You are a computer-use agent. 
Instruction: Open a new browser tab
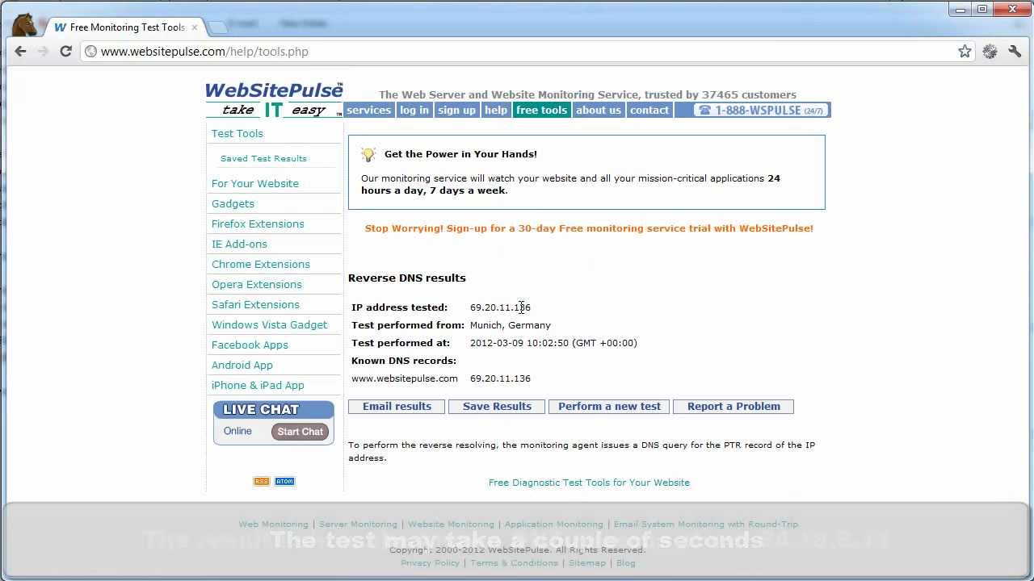[x=216, y=27]
